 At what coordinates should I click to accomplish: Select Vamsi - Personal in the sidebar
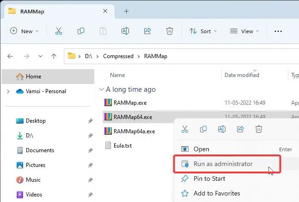click(46, 91)
